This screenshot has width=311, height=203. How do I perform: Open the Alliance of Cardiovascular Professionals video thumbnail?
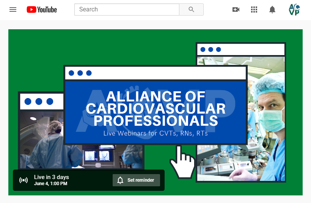click(x=155, y=113)
